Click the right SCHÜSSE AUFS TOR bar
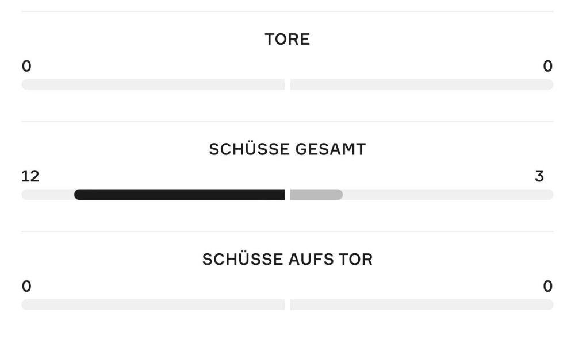 point(421,305)
